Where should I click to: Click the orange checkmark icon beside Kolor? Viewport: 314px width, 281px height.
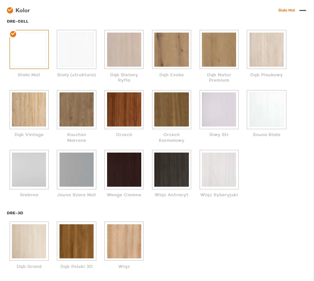(10, 10)
